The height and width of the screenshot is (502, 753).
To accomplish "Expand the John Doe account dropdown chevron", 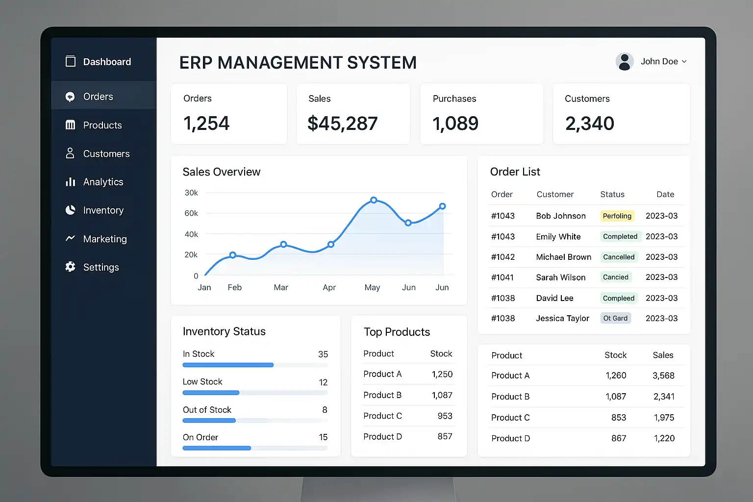I will coord(684,62).
